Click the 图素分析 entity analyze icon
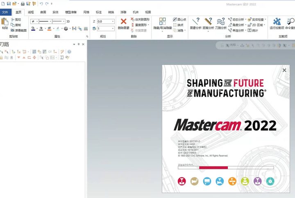The width and height of the screenshot is (295, 198). (196, 21)
